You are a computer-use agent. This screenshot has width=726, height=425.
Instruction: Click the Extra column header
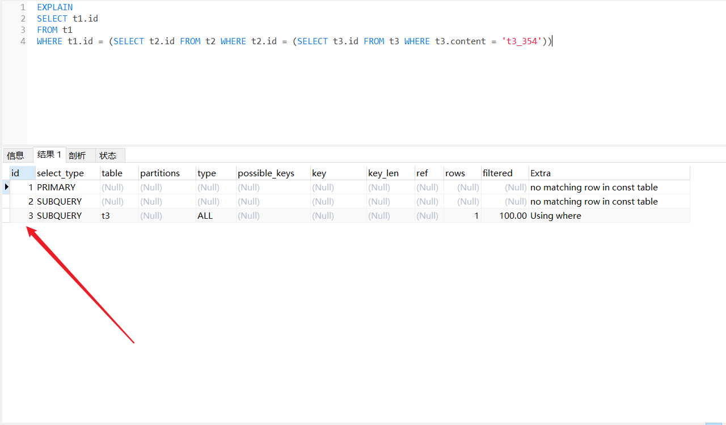(539, 173)
